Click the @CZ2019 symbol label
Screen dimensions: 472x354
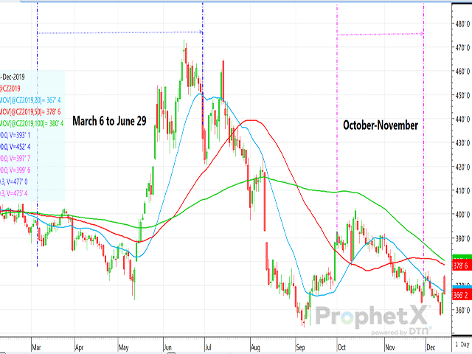[x=10, y=88]
